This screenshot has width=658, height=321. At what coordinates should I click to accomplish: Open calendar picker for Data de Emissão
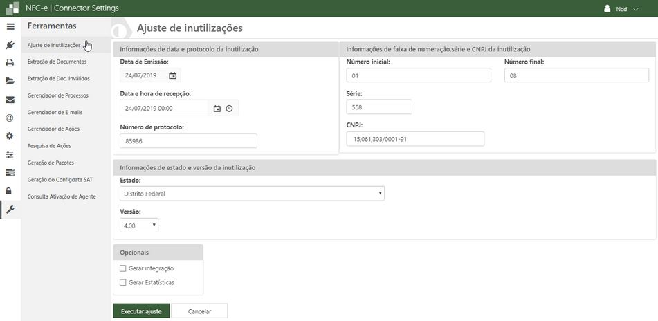[173, 75]
